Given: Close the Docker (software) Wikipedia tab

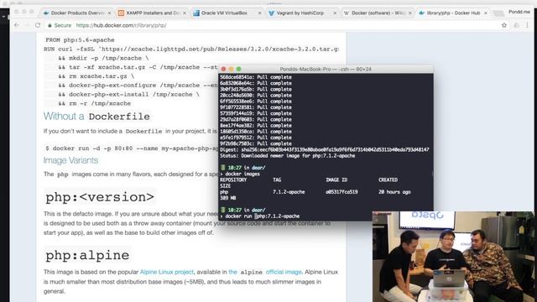Looking at the screenshot, I should click(410, 13).
